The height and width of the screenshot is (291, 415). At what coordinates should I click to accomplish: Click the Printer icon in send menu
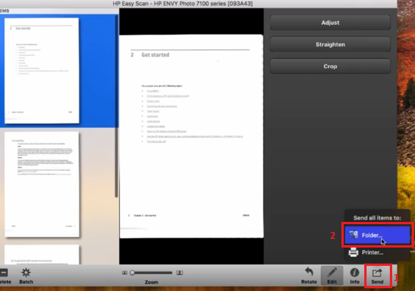point(353,252)
